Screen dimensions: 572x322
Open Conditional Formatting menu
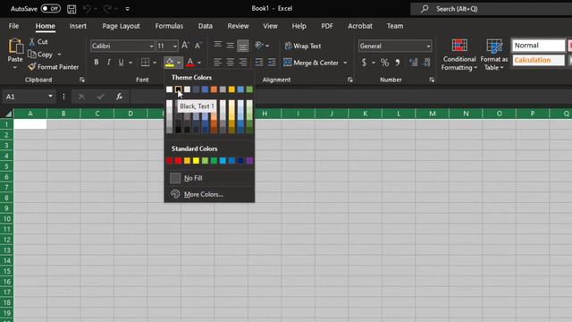(459, 55)
